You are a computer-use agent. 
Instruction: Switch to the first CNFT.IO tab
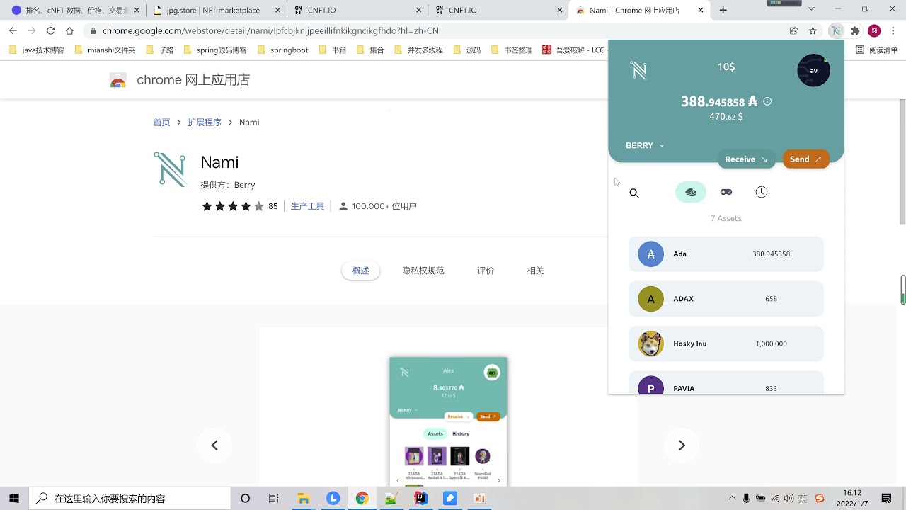(x=357, y=10)
